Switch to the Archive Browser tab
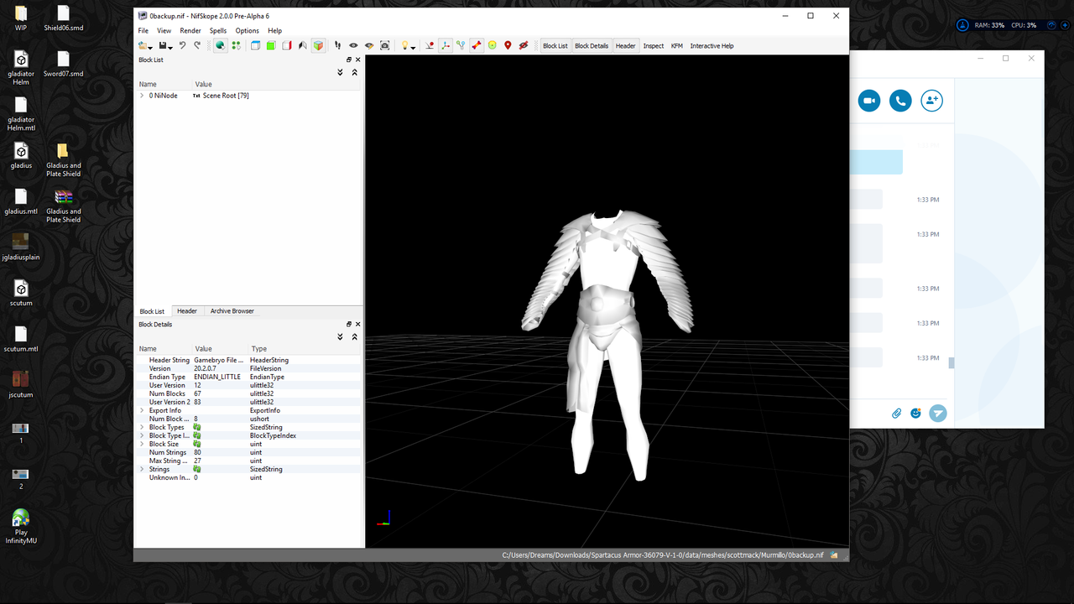Screen dimensions: 1074x604 [x=232, y=311]
